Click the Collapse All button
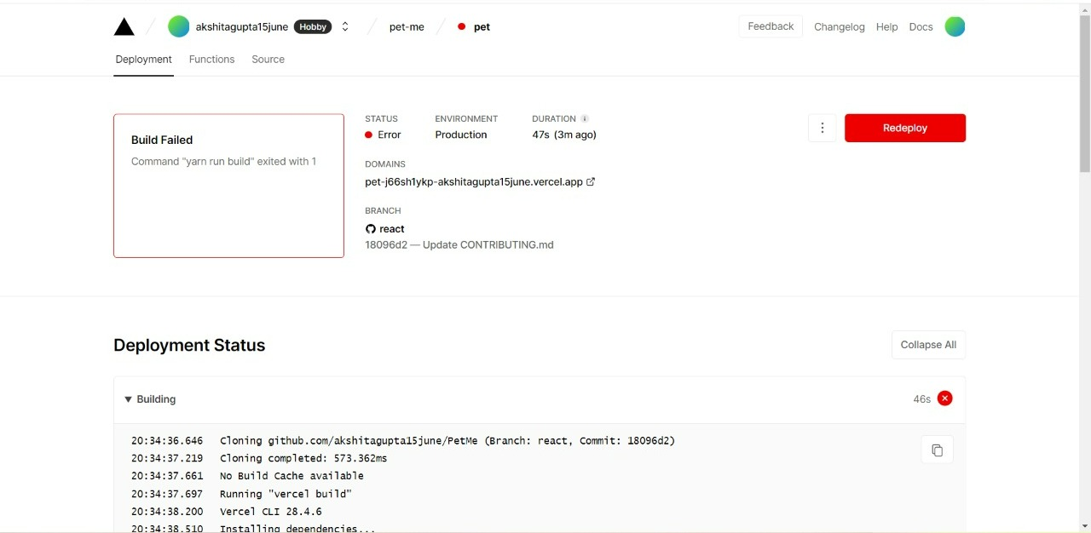Image resolution: width=1091 pixels, height=533 pixels. pos(928,345)
